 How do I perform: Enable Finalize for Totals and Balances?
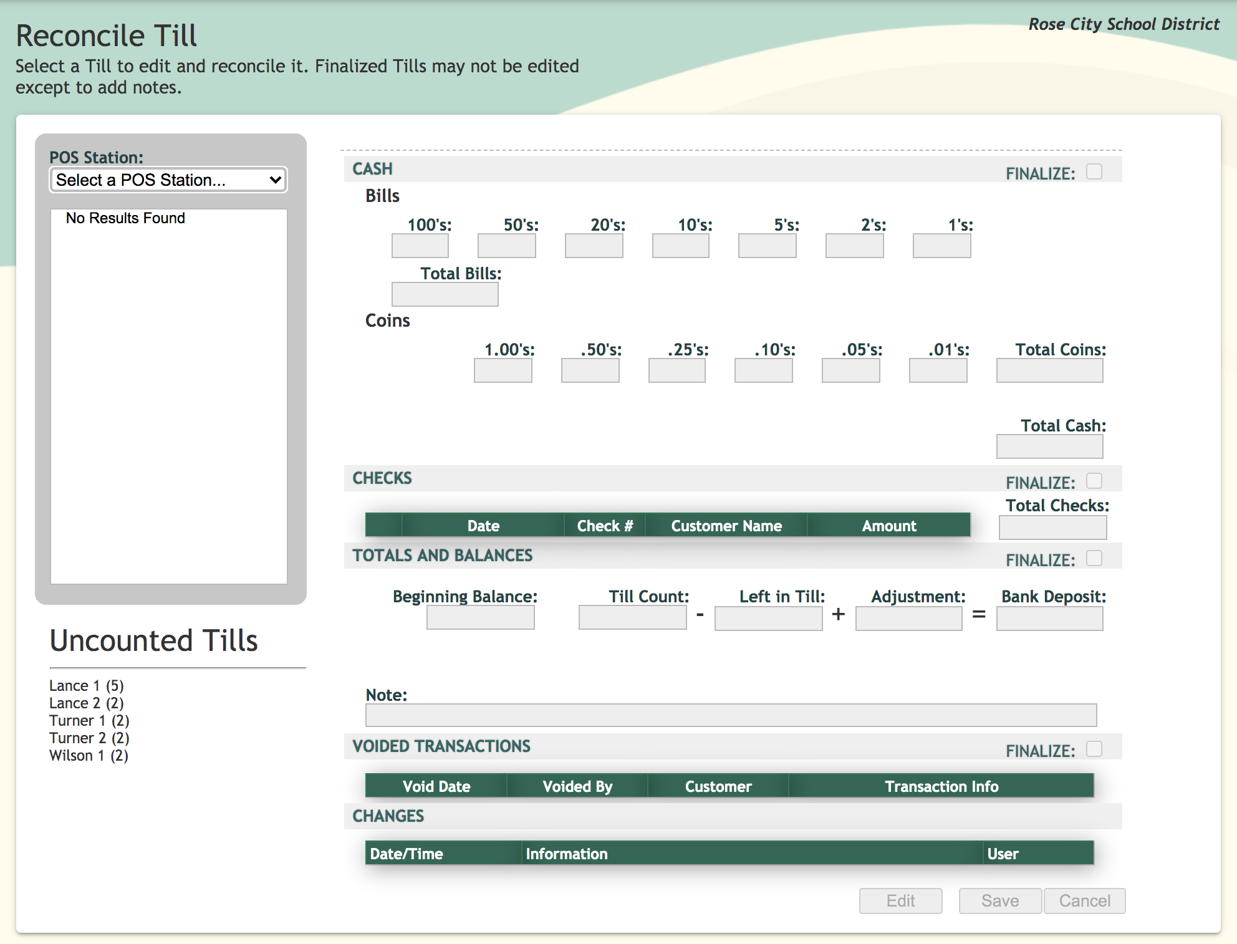pyautogui.click(x=1094, y=558)
